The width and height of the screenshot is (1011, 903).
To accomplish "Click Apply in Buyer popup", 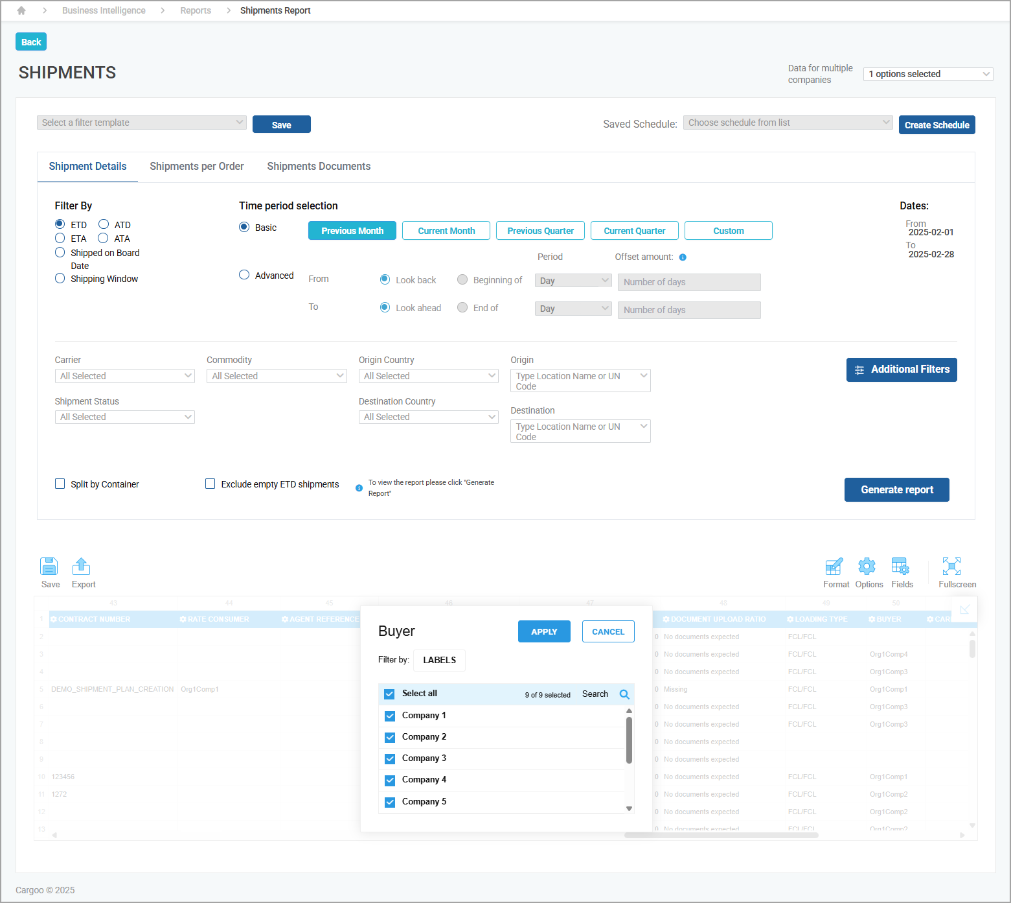I will [544, 631].
